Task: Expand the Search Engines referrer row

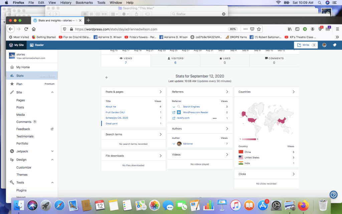Action: pos(174,107)
